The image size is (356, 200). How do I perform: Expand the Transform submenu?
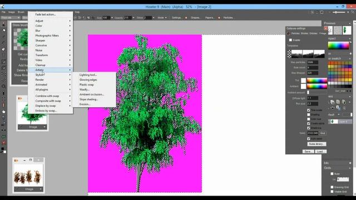(51, 55)
